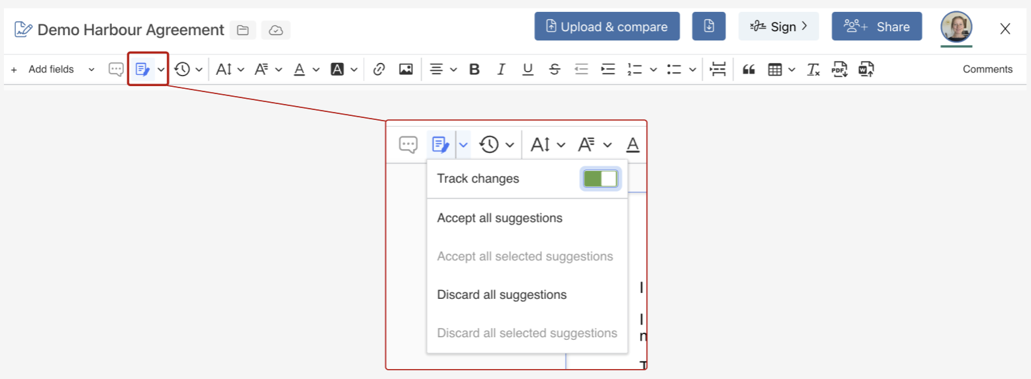Apply underline formatting
Viewport: 1031px width, 379px height.
coord(527,69)
